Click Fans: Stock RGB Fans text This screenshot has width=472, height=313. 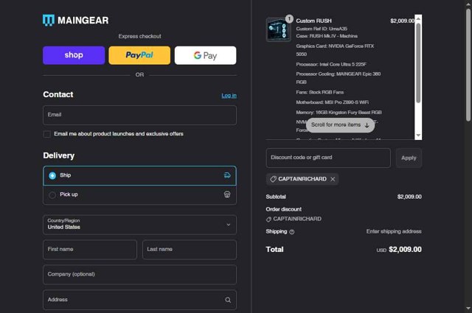pyautogui.click(x=319, y=92)
